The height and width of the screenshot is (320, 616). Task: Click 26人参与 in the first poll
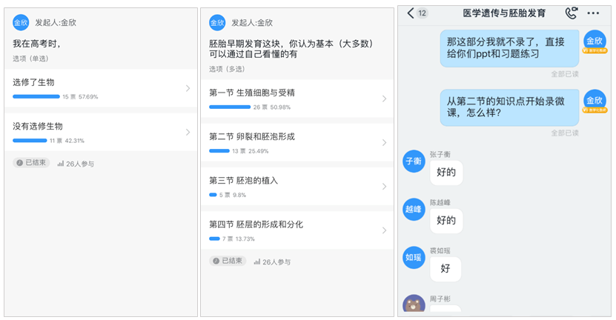[76, 164]
